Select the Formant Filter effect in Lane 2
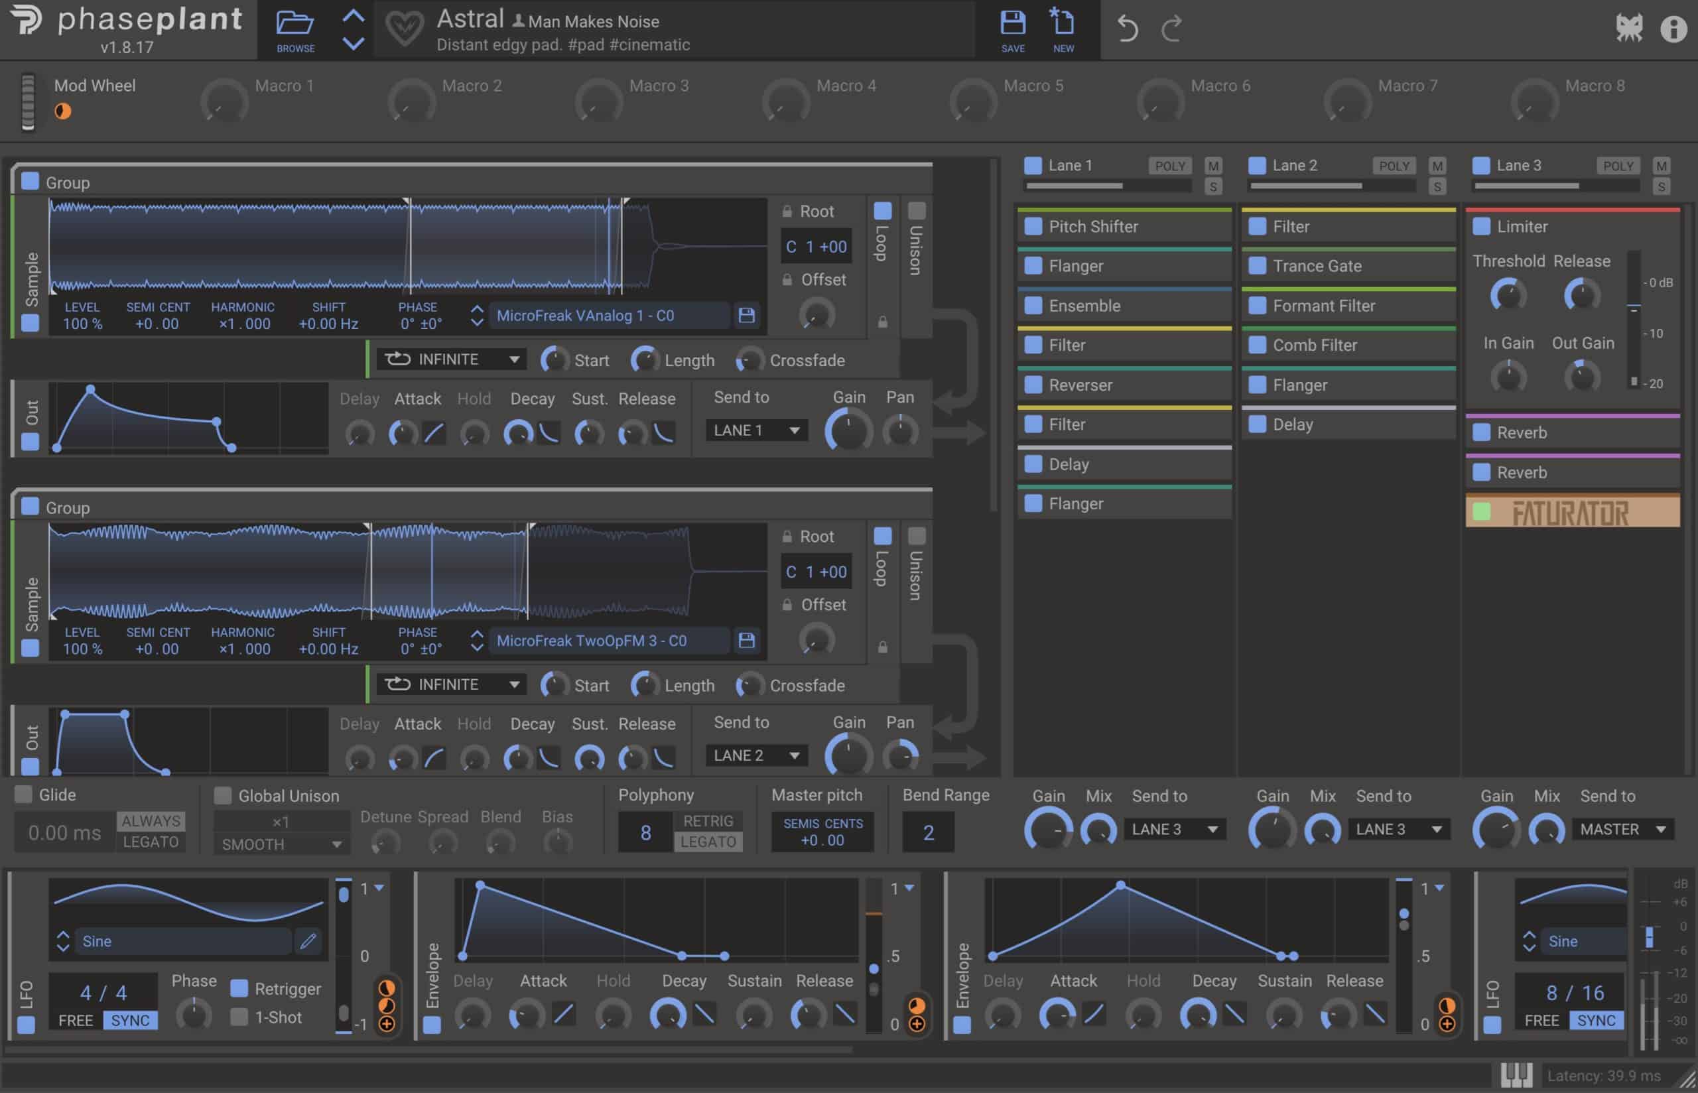Viewport: 1698px width, 1093px height. (1348, 306)
